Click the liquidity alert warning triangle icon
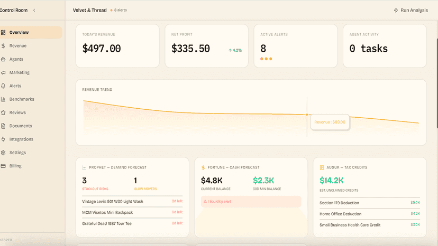 point(205,201)
